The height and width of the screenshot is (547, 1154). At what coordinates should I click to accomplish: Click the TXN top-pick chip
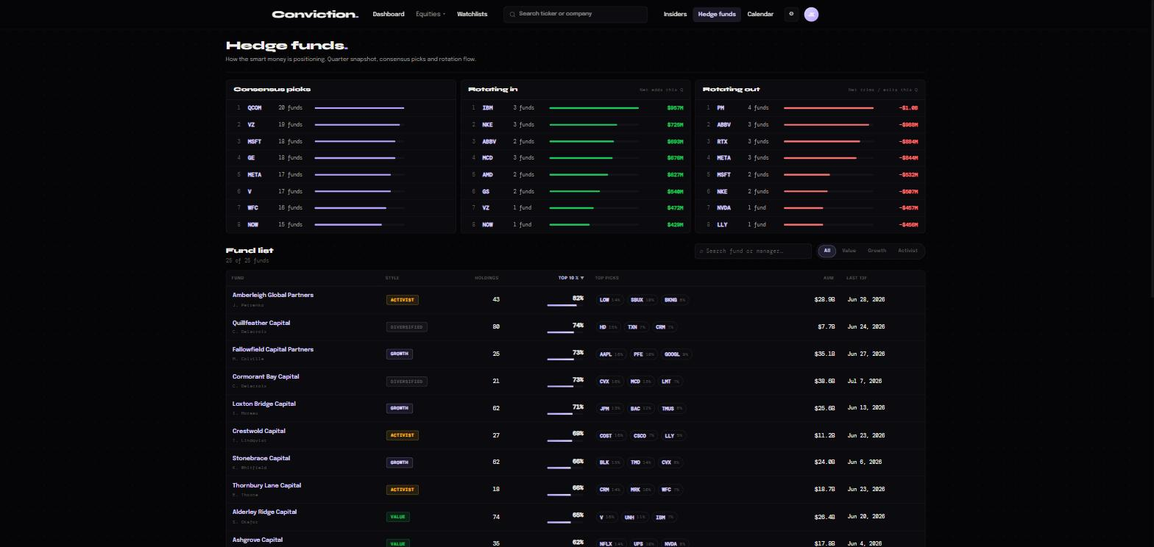(637, 327)
